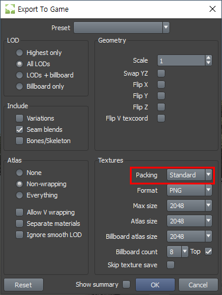Uncheck the Top billboard checkbox
Screen dimensions: 222x295
(208, 251)
